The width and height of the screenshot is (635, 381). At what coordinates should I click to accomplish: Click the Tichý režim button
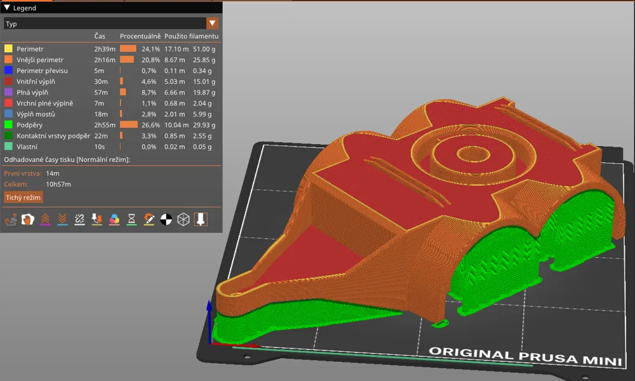(x=23, y=197)
